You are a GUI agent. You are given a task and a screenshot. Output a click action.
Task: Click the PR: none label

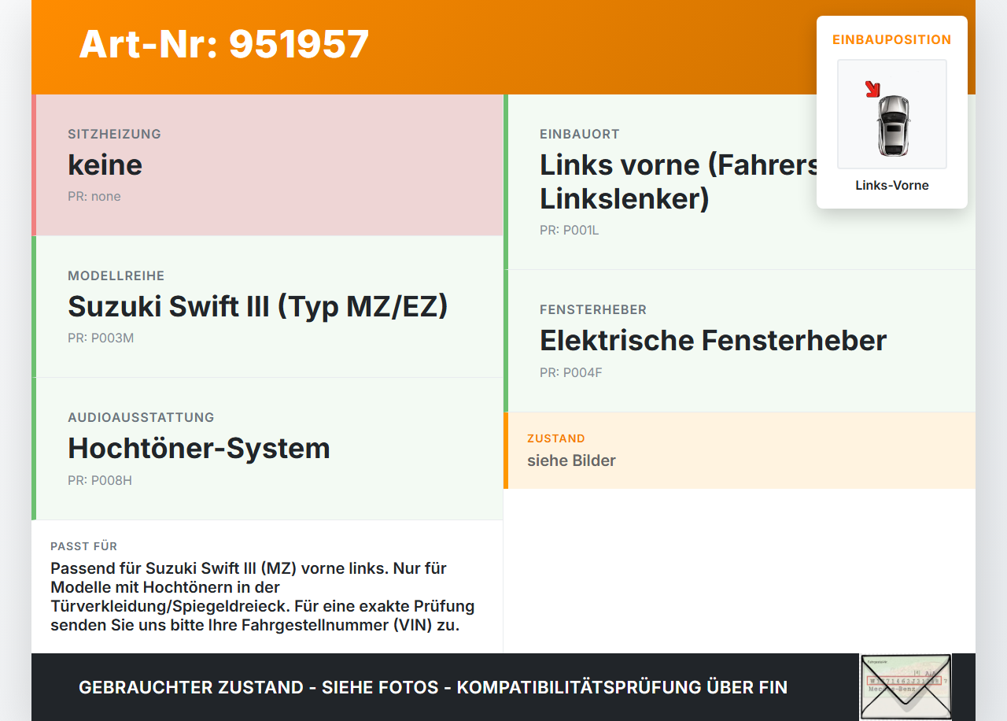click(x=94, y=197)
